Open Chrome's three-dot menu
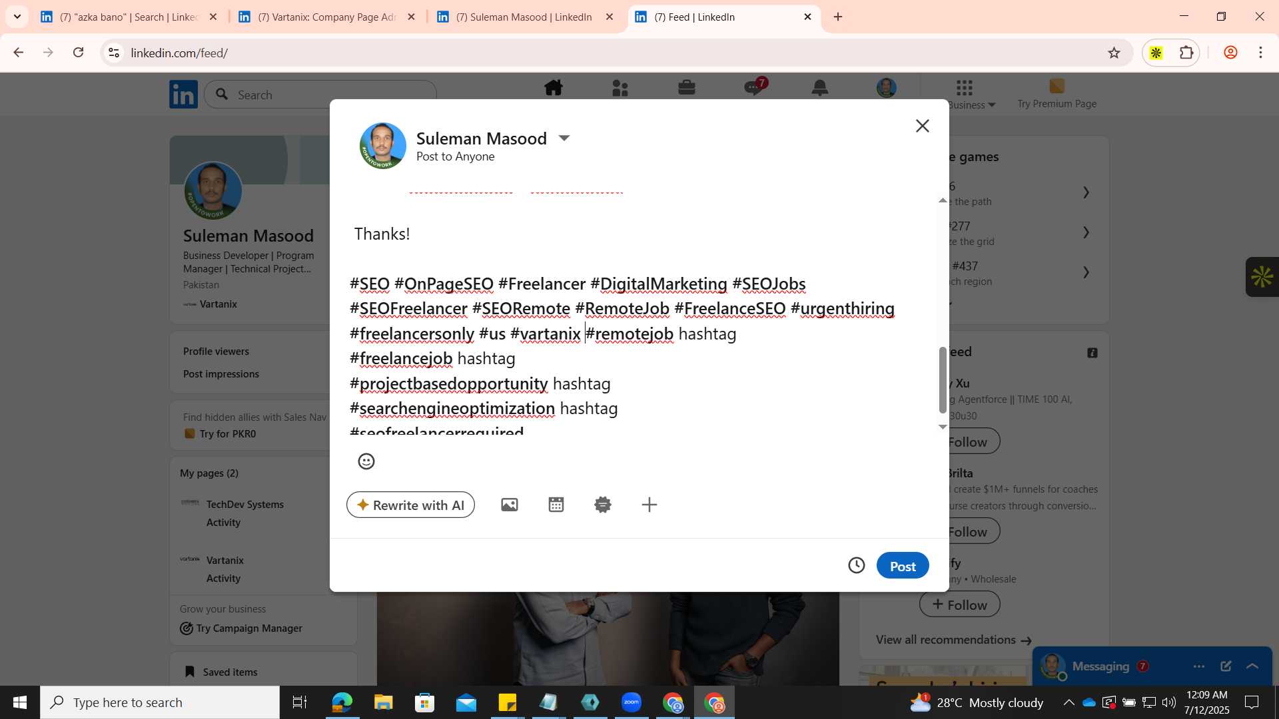The height and width of the screenshot is (719, 1279). point(1260,53)
